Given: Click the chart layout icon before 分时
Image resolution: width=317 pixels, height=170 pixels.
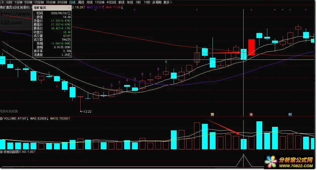Looking at the screenshot, I should (3, 2).
